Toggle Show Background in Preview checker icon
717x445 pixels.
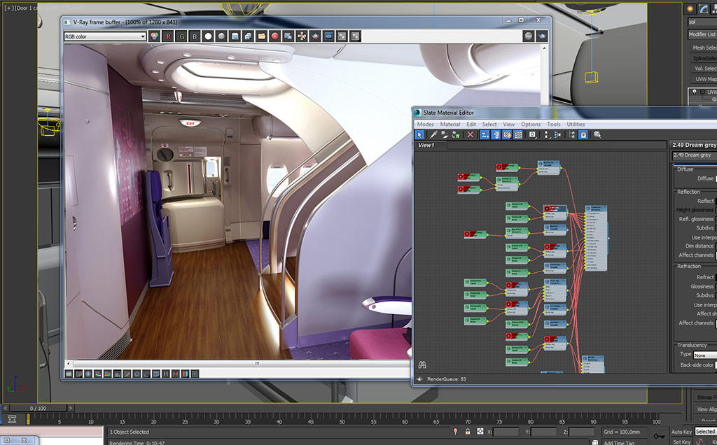[518, 135]
